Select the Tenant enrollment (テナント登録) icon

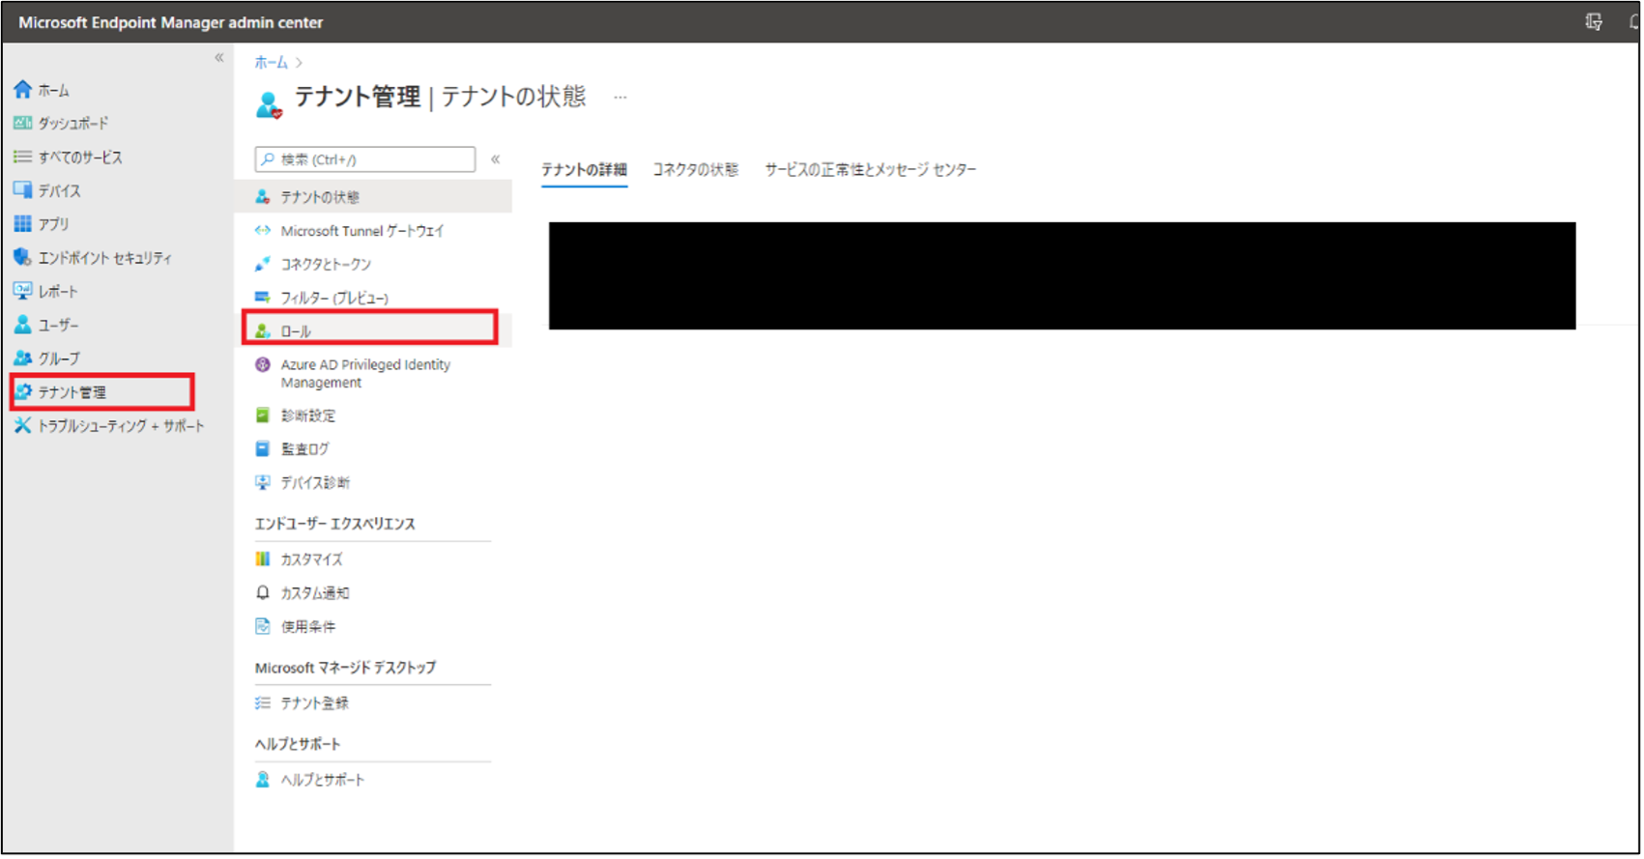point(263,703)
